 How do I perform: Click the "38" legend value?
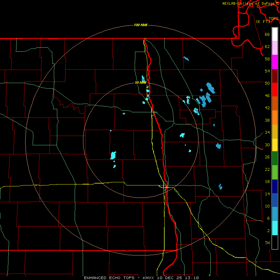point(267,120)
